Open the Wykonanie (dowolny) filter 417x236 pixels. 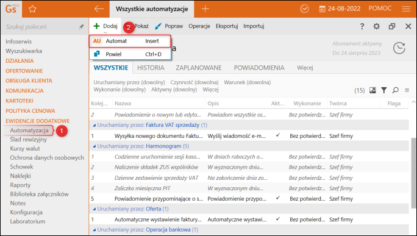point(119,90)
